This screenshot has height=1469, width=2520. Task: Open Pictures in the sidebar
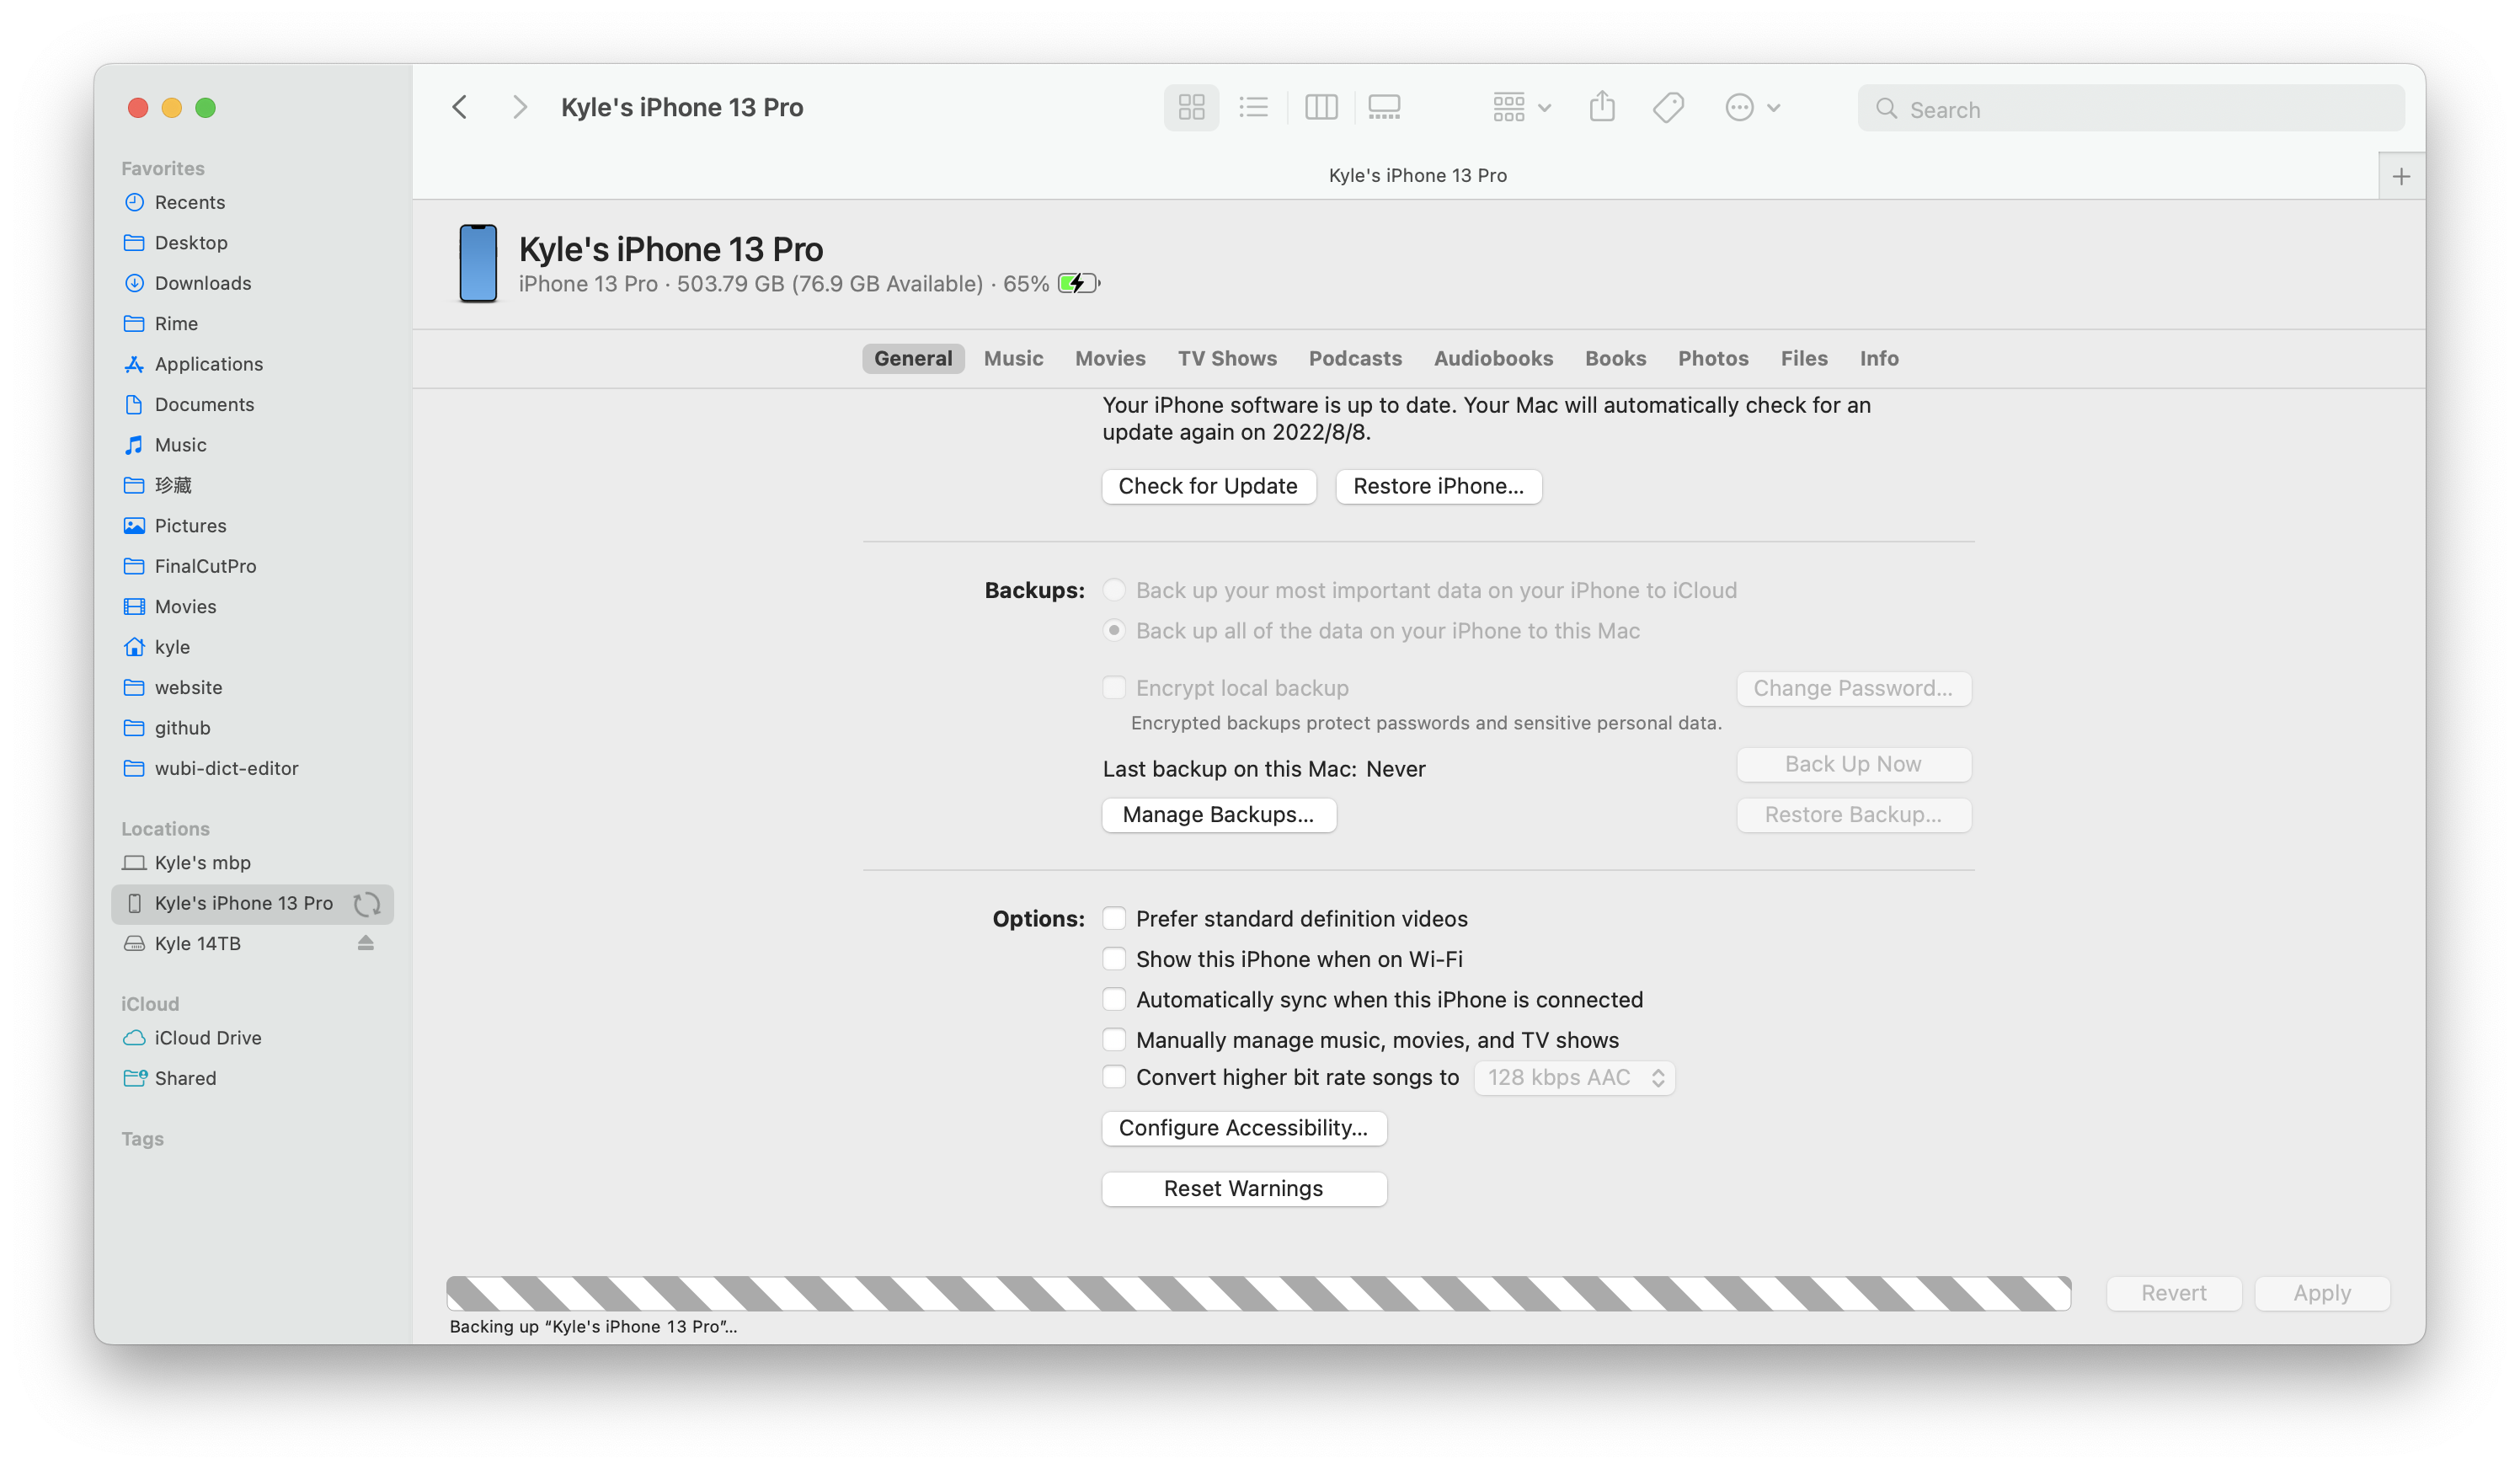253,526
